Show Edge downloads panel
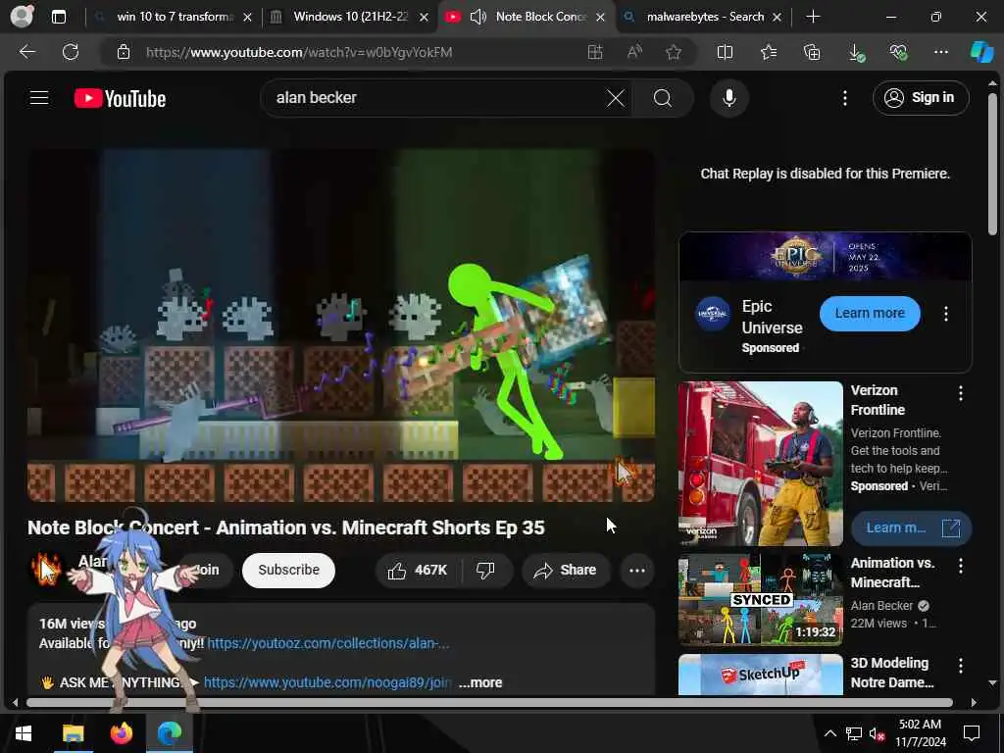This screenshot has height=753, width=1004. pos(855,53)
